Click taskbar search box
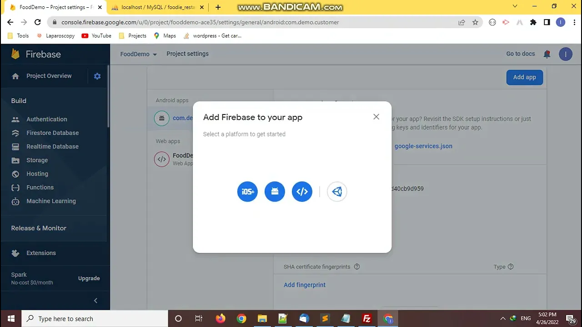582x327 pixels. click(x=95, y=318)
